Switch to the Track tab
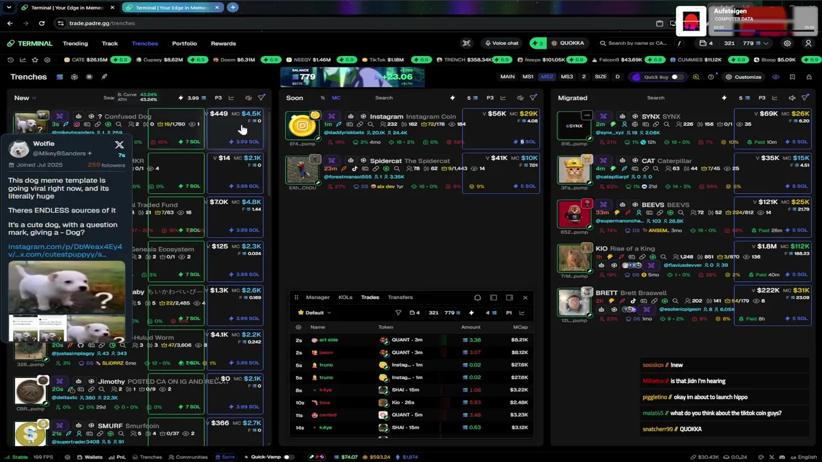The width and height of the screenshot is (822, 462). [110, 44]
